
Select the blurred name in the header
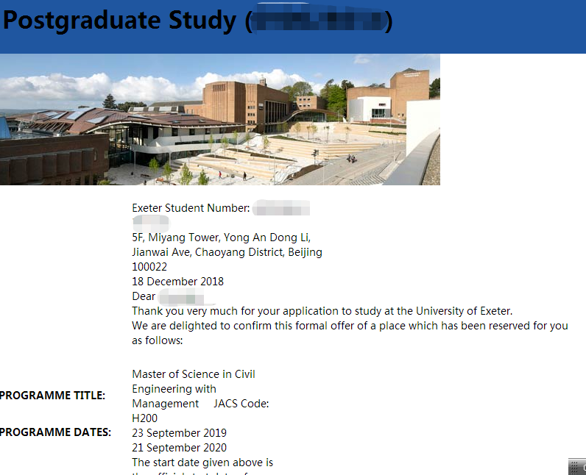pos(318,21)
